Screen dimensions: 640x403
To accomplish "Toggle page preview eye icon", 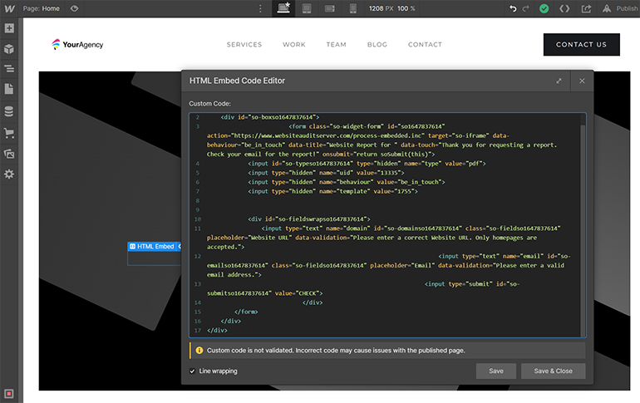I will (75, 8).
